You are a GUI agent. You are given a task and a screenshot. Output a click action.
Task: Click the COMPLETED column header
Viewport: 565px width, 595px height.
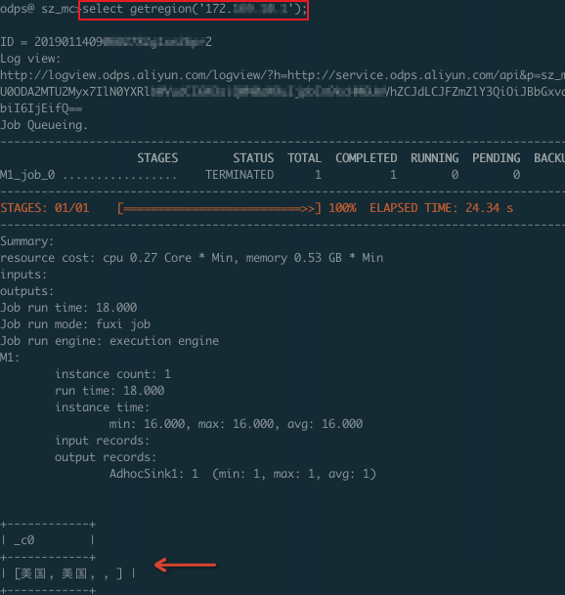tap(367, 158)
